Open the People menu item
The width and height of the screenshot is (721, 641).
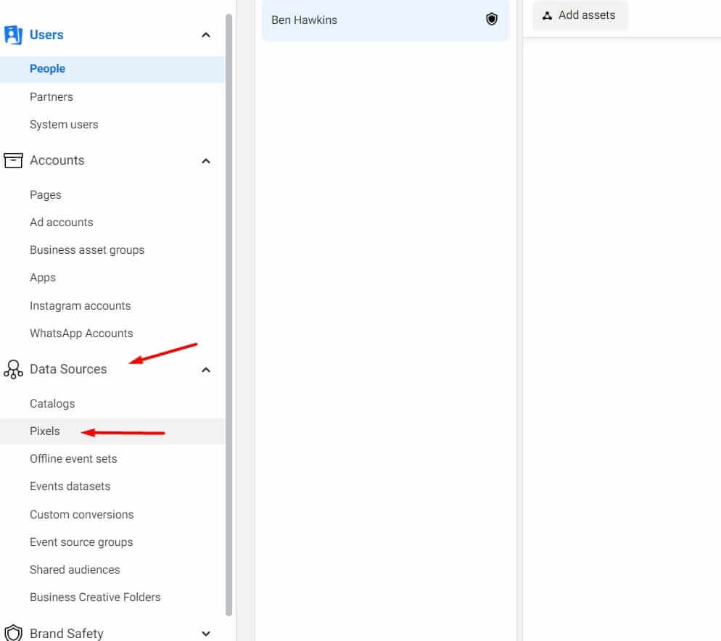[x=47, y=69]
